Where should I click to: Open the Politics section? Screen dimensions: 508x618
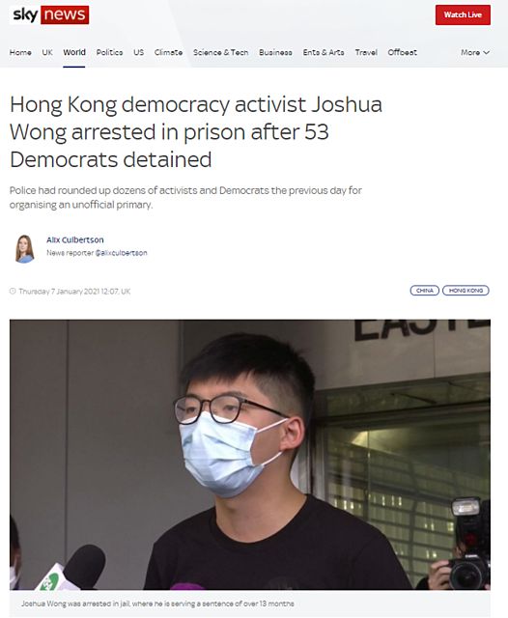coord(109,52)
